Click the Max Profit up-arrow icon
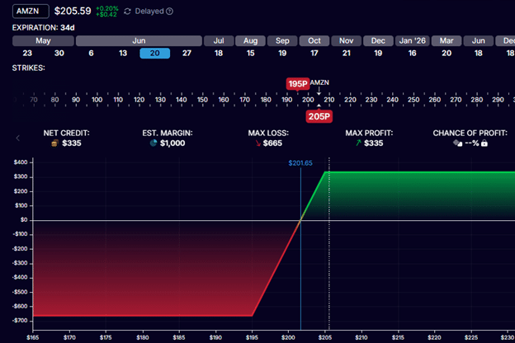515x343 pixels. (x=357, y=143)
